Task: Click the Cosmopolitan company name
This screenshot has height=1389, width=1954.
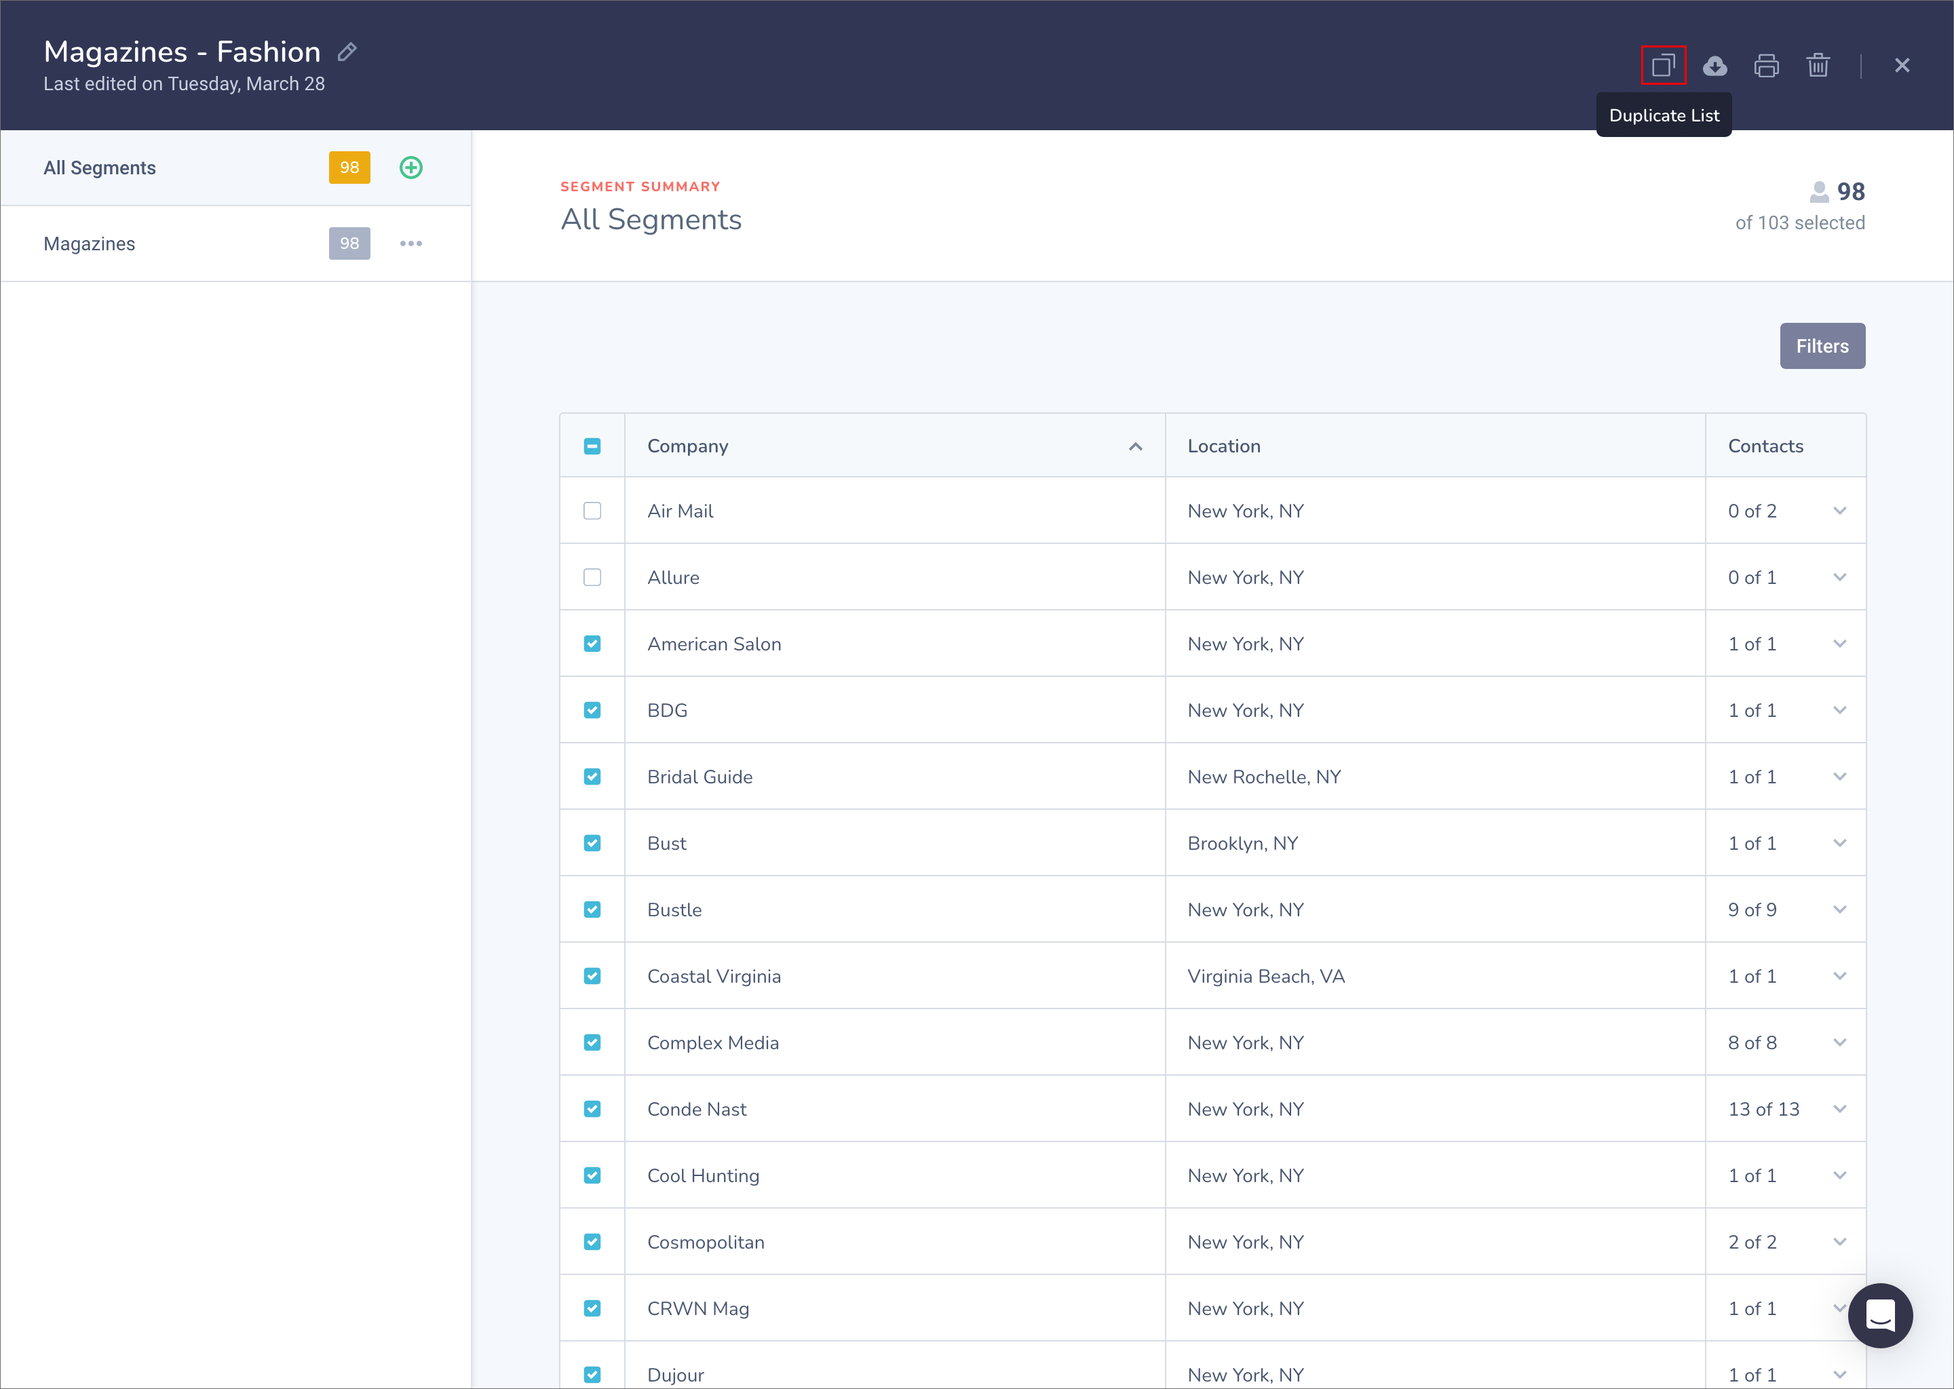Action: coord(706,1243)
